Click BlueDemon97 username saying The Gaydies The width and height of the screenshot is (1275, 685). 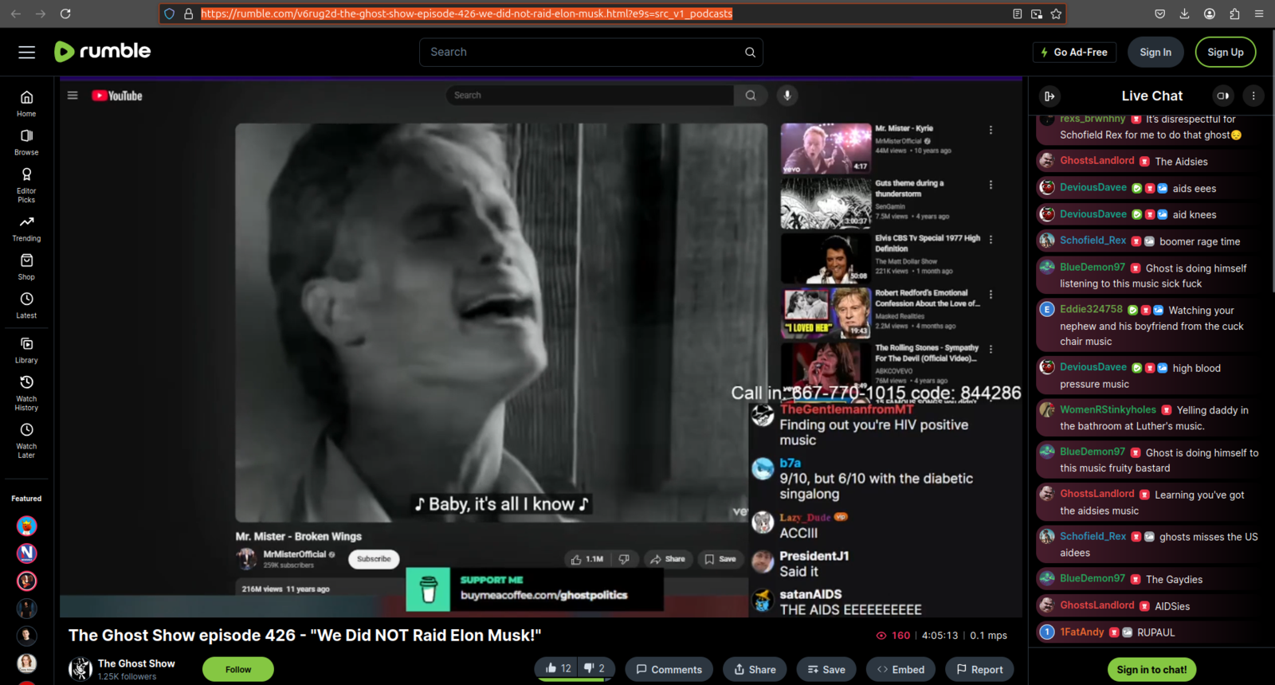(x=1093, y=578)
